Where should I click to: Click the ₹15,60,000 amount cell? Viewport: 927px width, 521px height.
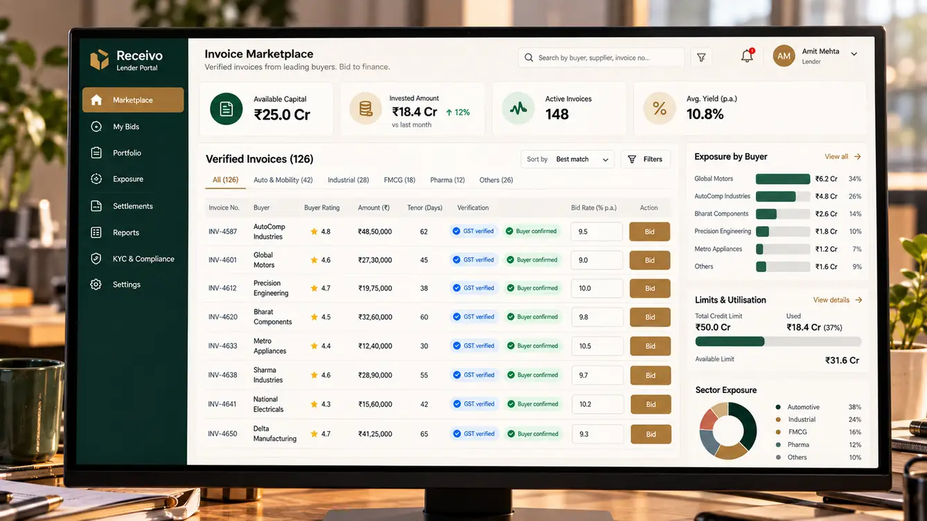coord(375,404)
